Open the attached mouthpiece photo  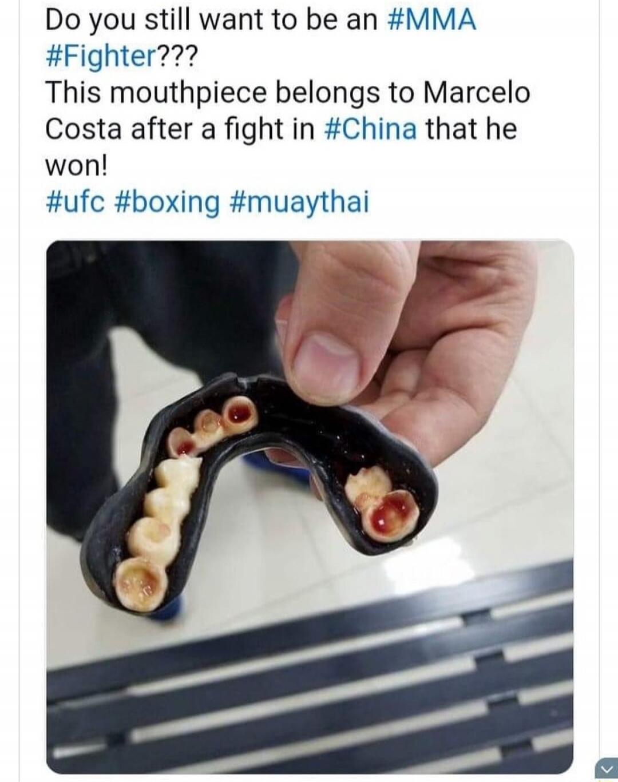pyautogui.click(x=310, y=507)
